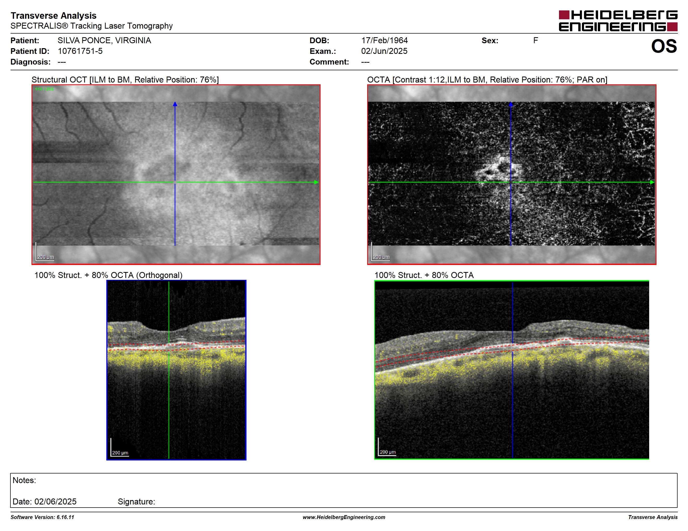The image size is (688, 531).
Task: Click the 200 µm scale bar in the orthogonal B-scan
Action: coord(119,447)
